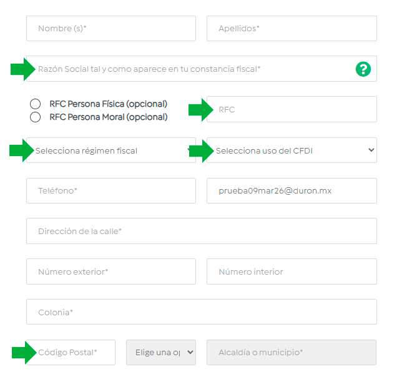This screenshot has height=387, width=412.
Task: Click the Alcaldía o municipio field
Action: [x=292, y=352]
